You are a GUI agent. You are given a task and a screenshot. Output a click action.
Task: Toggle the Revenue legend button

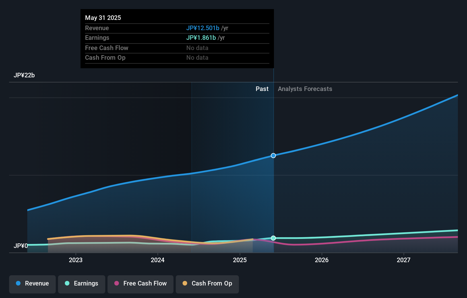pyautogui.click(x=32, y=284)
